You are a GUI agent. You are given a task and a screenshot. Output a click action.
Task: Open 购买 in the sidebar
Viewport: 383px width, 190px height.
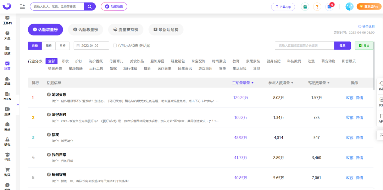tap(7, 172)
